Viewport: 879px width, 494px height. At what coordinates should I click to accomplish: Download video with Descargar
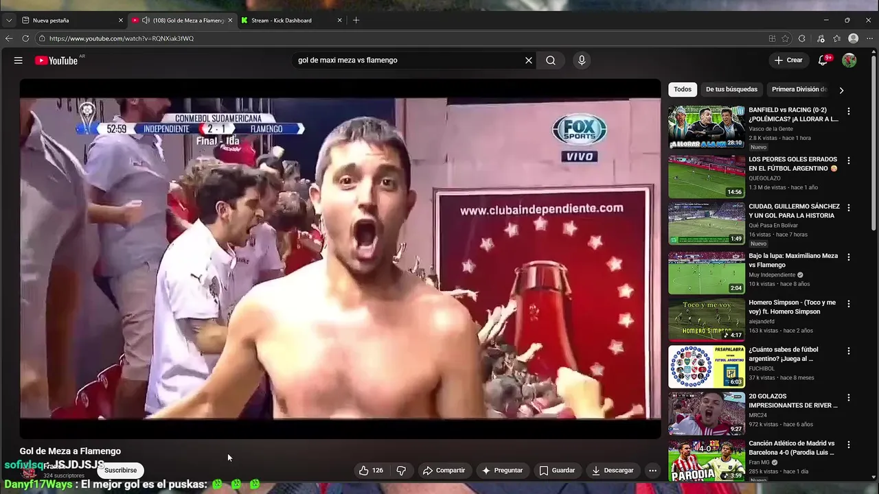click(x=613, y=471)
